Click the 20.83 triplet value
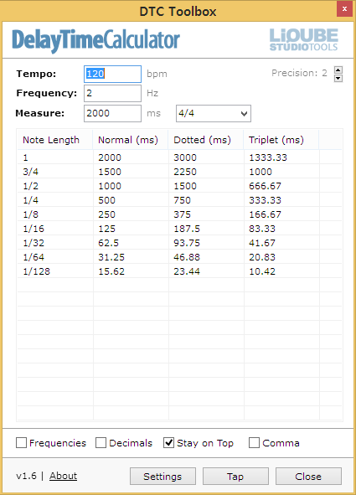 click(x=262, y=257)
